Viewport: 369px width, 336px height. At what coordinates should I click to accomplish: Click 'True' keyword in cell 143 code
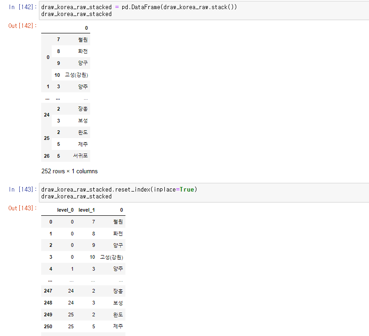187,189
